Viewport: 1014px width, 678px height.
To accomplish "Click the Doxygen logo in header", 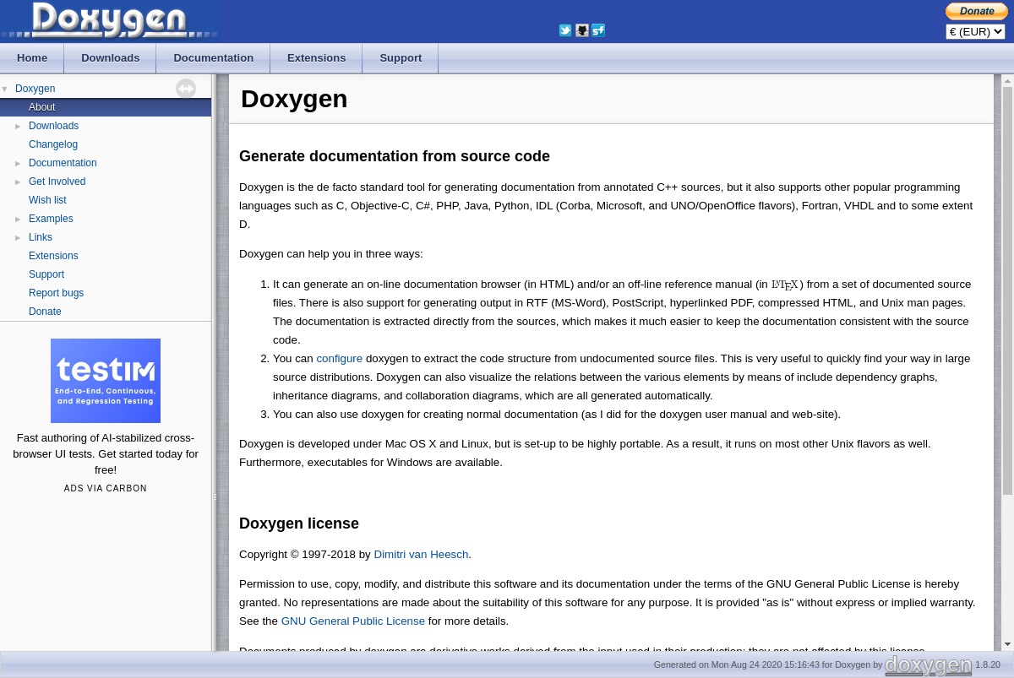I will (x=110, y=20).
